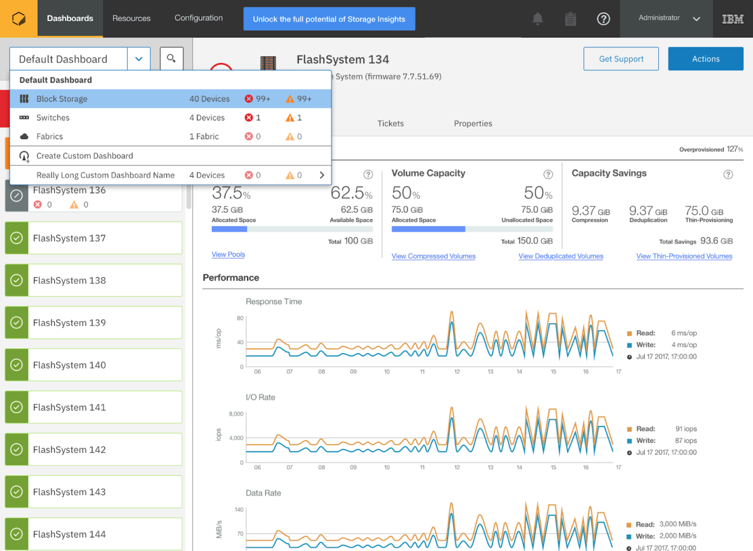Click the notifications bell icon

(x=537, y=19)
